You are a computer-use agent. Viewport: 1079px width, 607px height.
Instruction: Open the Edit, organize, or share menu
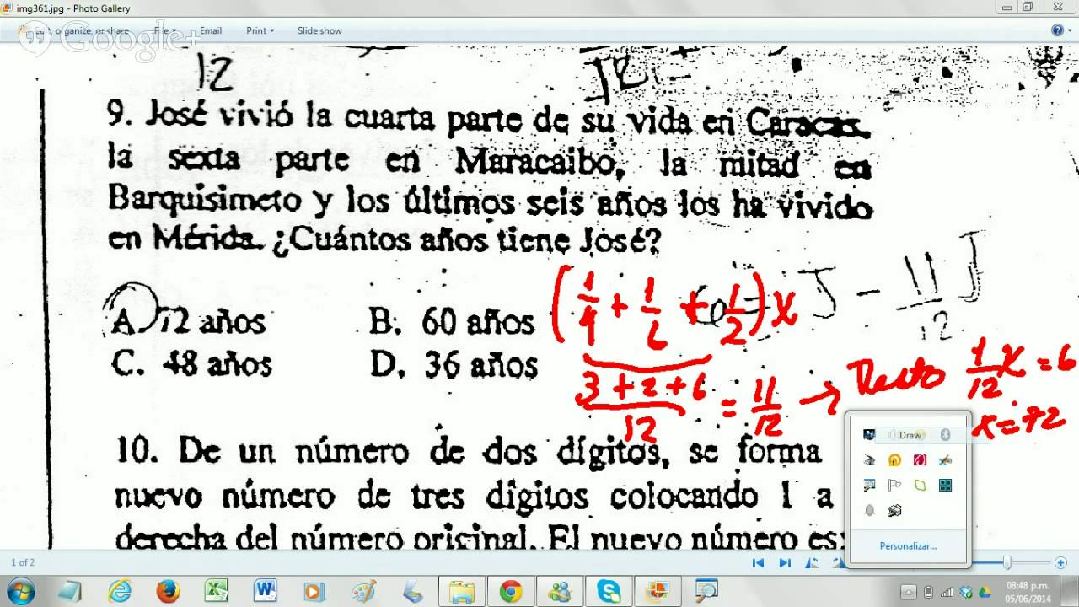[74, 30]
